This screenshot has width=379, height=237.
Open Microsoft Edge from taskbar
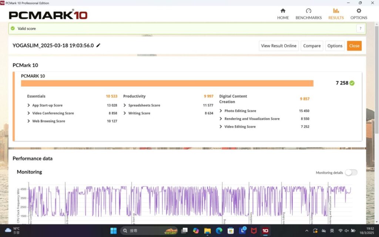tap(219, 231)
